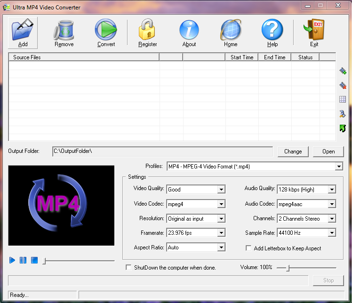Click the remove video side icon
The height and width of the screenshot is (303, 352).
click(x=343, y=85)
